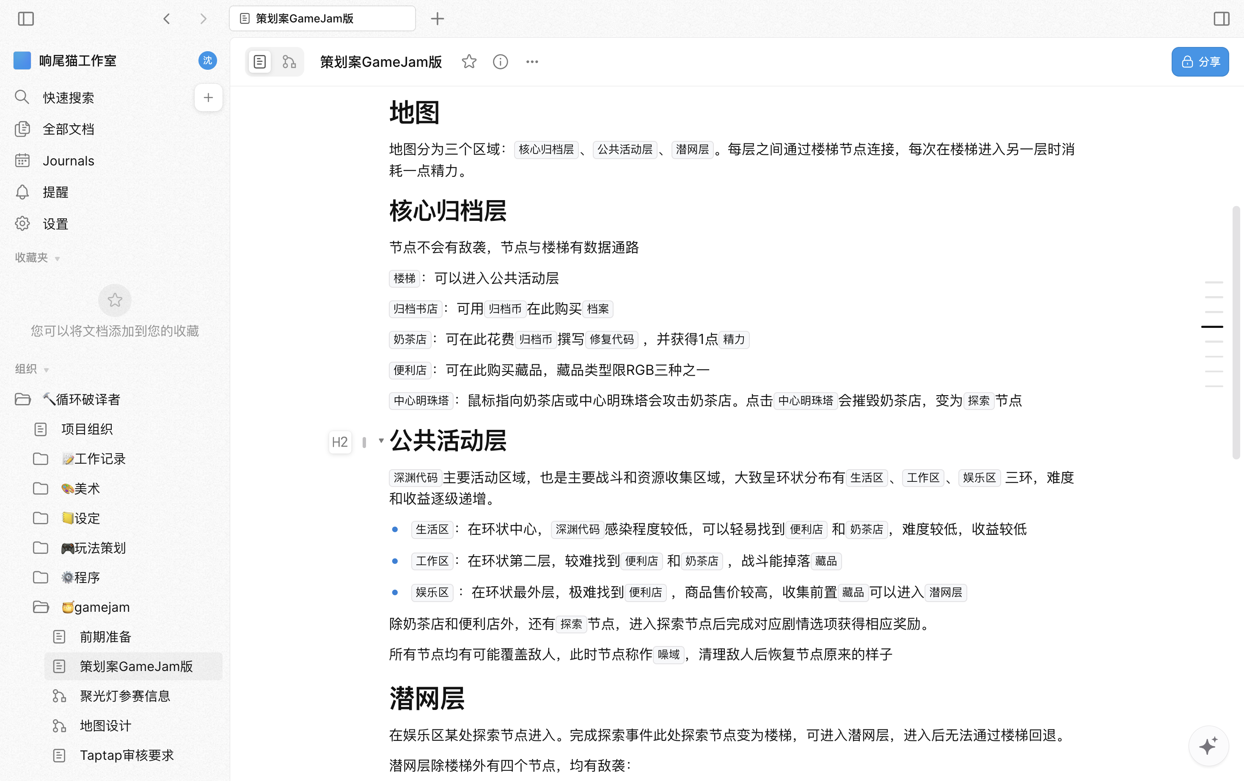Viewport: 1244px width, 781px height.
Task: Click the new document plus button
Action: [x=208, y=98]
